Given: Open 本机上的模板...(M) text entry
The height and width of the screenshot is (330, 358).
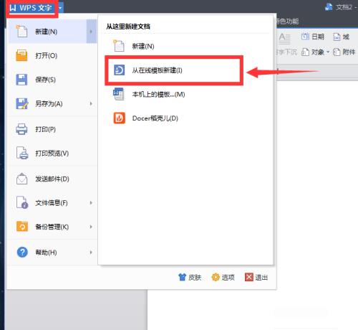Looking at the screenshot, I should pyautogui.click(x=158, y=95).
